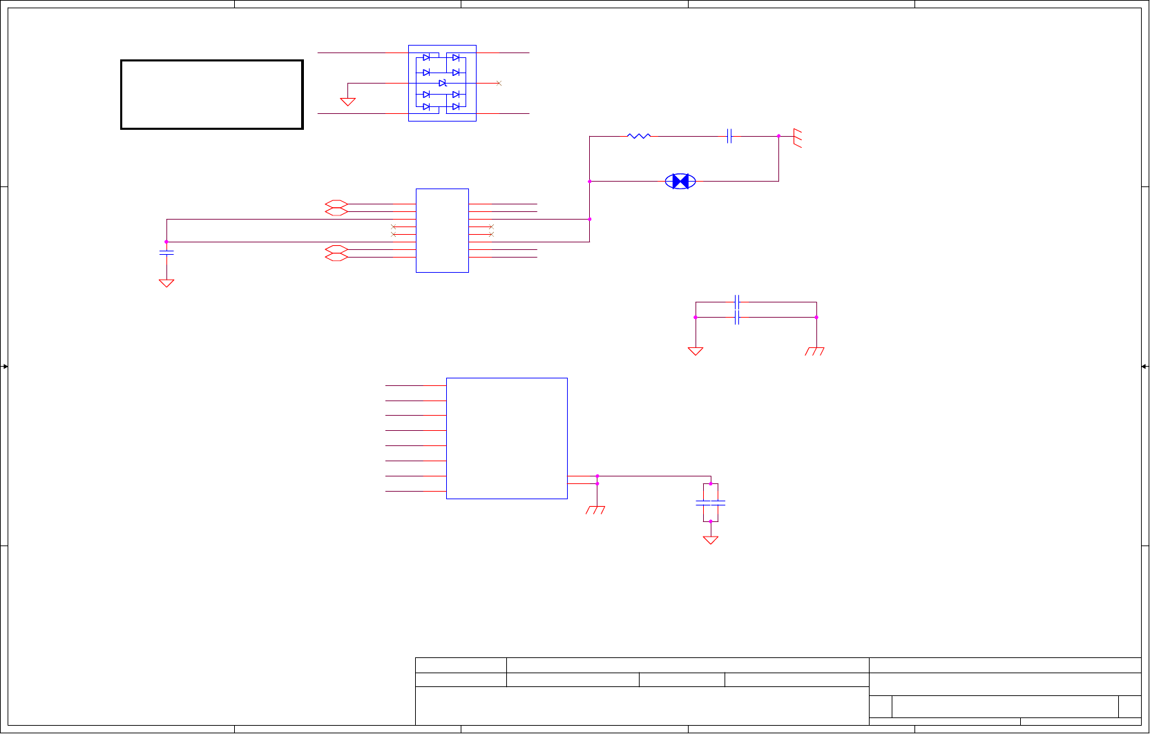Select the left capacitor of the pair beside the large IC
This screenshot has height=734, width=1150.
click(703, 503)
